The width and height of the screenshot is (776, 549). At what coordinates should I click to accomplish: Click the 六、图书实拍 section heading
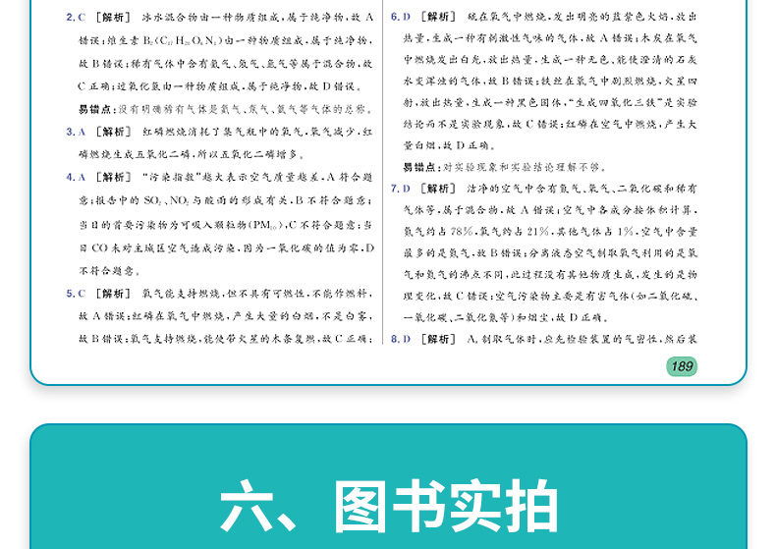(388, 506)
